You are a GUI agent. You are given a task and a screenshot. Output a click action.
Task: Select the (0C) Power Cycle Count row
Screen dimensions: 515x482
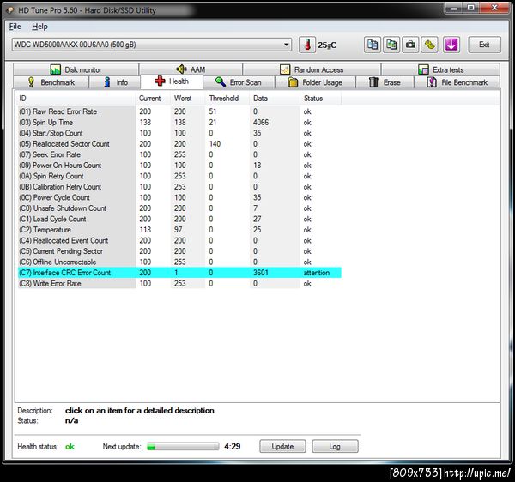179,197
